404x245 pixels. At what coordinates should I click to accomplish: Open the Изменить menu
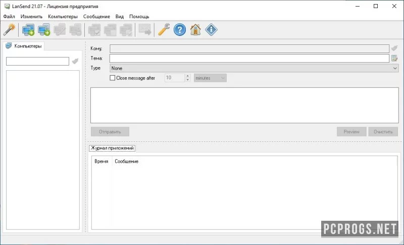[x=31, y=17]
